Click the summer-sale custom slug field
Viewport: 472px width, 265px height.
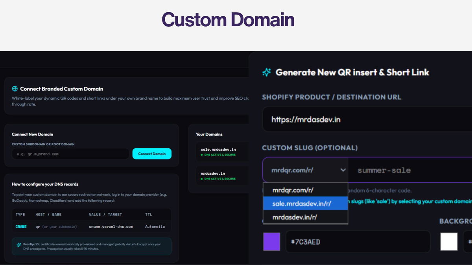tap(410, 170)
